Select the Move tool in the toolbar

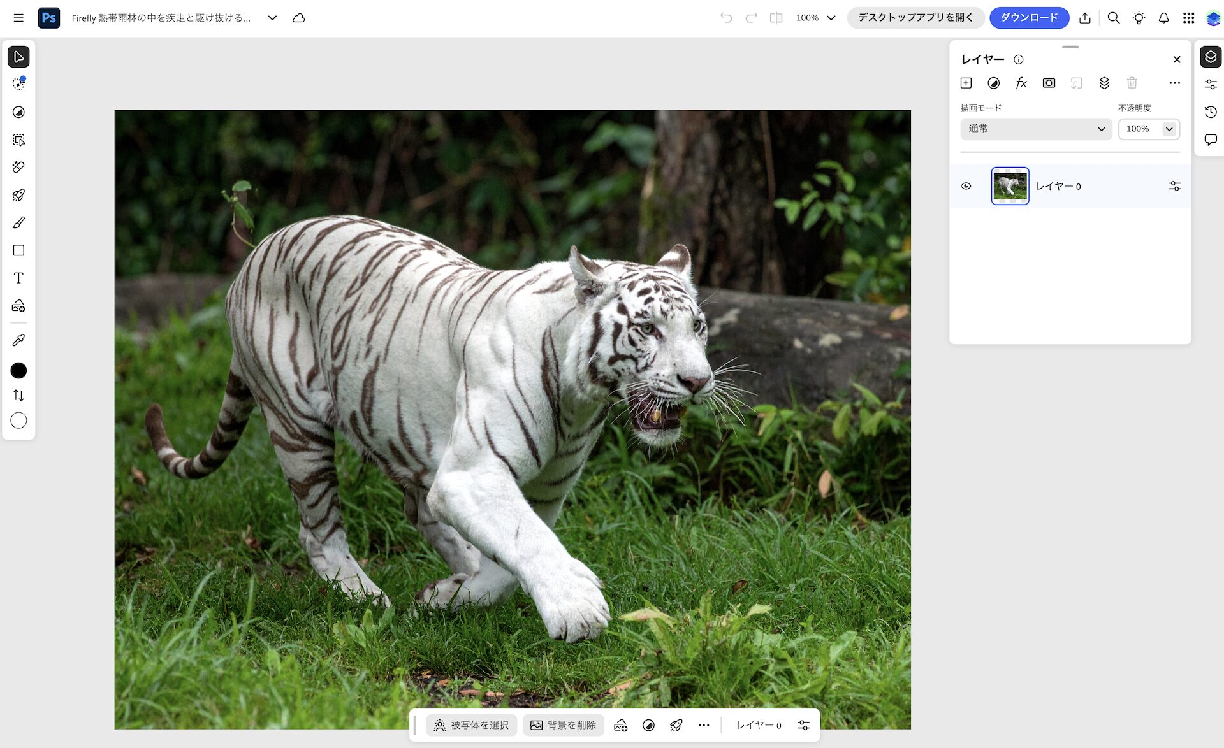pos(18,57)
